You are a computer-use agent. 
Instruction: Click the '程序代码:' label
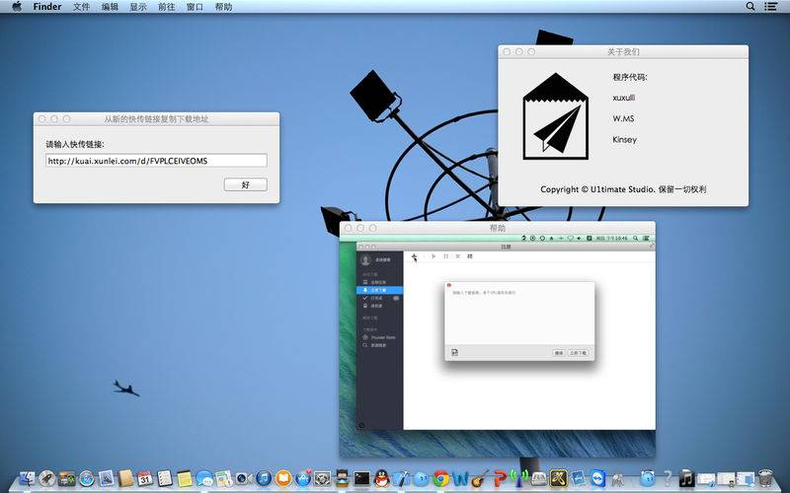coord(630,77)
